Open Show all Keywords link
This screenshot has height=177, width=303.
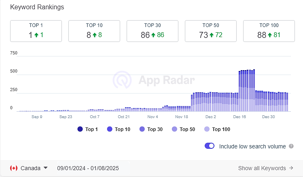click(x=266, y=168)
